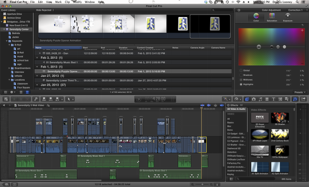Open the Titles Browser T icon
Image resolution: width=309 pixels, height=187 pixels.
point(273,99)
